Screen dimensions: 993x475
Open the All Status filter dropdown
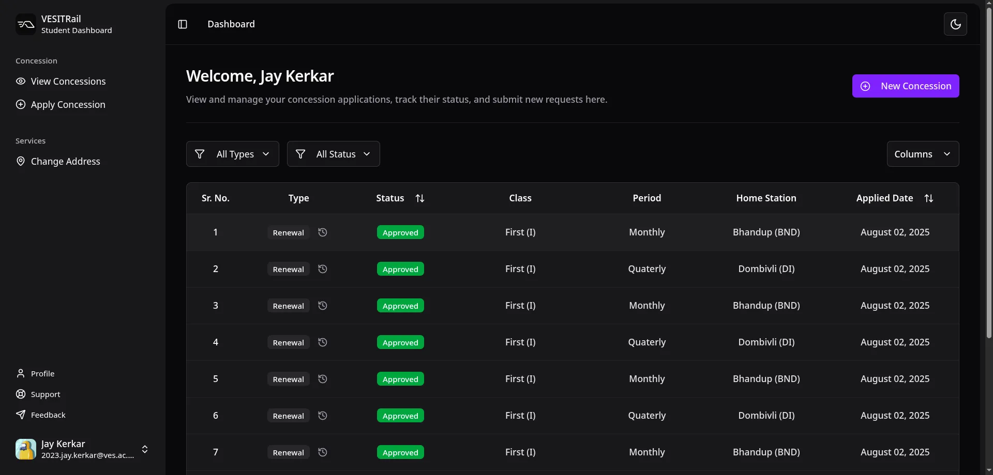pos(333,153)
